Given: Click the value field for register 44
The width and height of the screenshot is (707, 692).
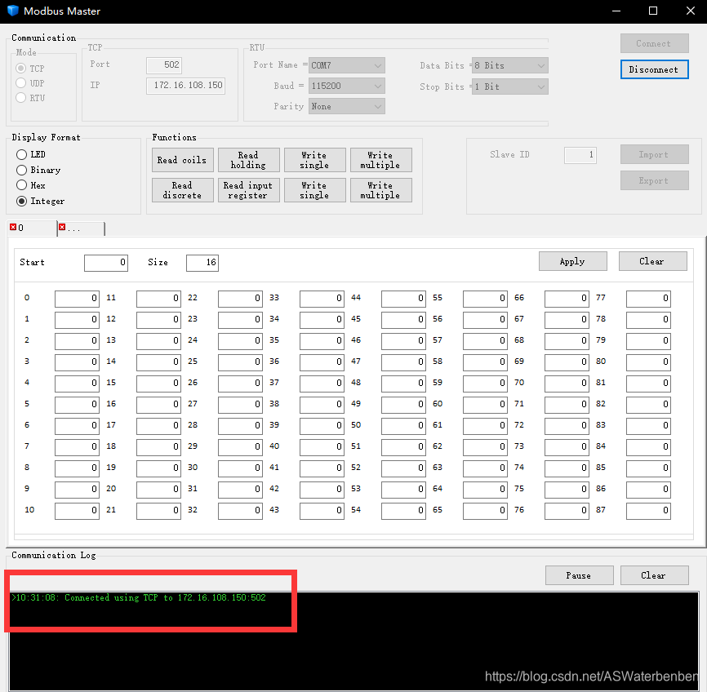Looking at the screenshot, I should click(x=403, y=299).
